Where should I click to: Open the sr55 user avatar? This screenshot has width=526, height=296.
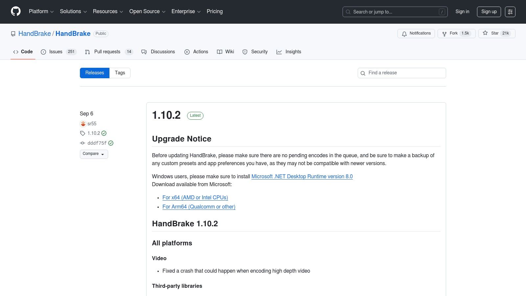pyautogui.click(x=83, y=124)
